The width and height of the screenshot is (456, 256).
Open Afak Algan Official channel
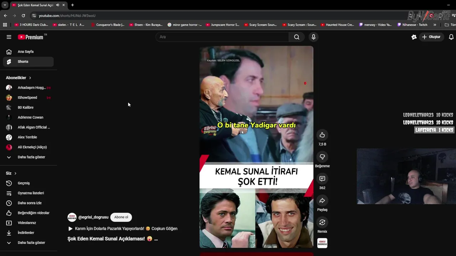click(28, 127)
